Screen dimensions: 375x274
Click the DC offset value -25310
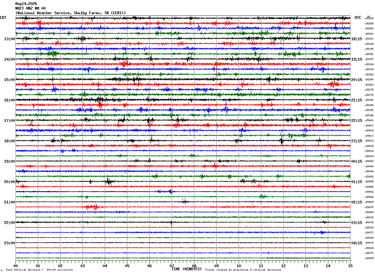(x=369, y=39)
